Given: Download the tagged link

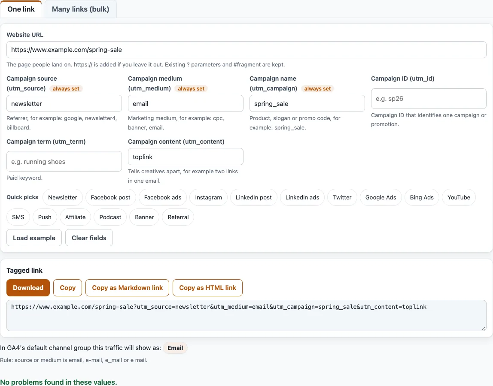Looking at the screenshot, I should [28, 288].
